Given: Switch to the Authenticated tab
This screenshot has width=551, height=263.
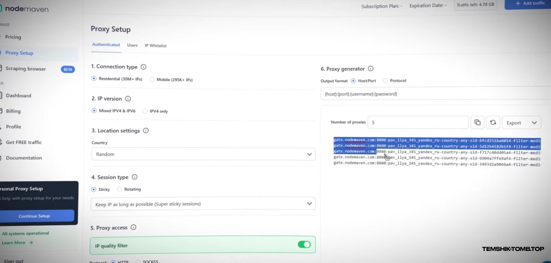Looking at the screenshot, I should (106, 45).
